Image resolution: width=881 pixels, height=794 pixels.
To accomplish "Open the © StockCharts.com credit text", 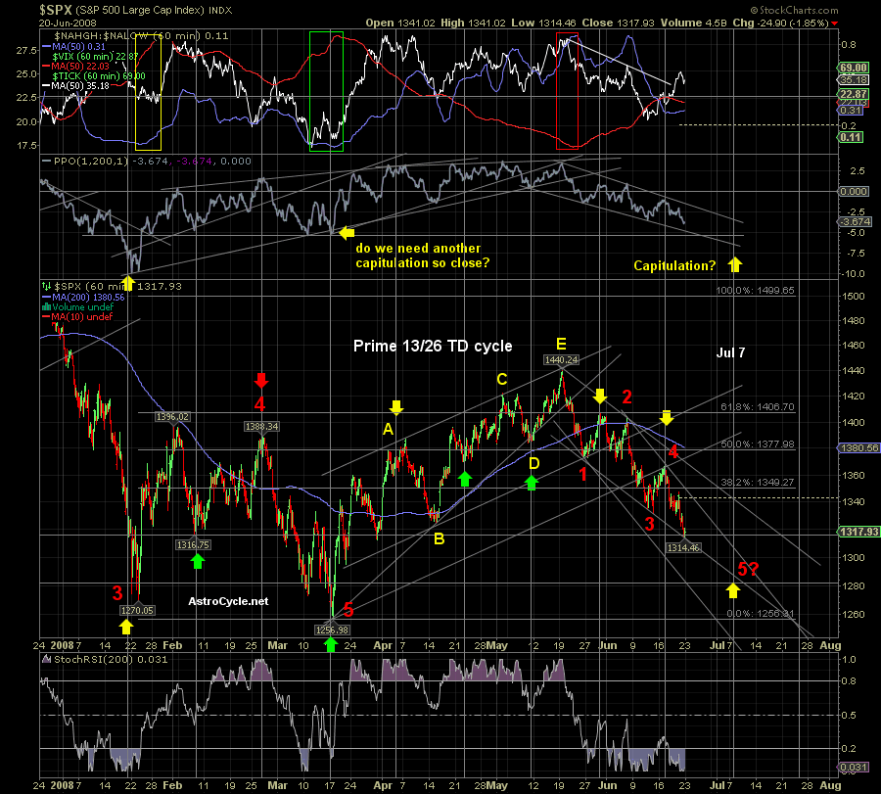I will [794, 10].
